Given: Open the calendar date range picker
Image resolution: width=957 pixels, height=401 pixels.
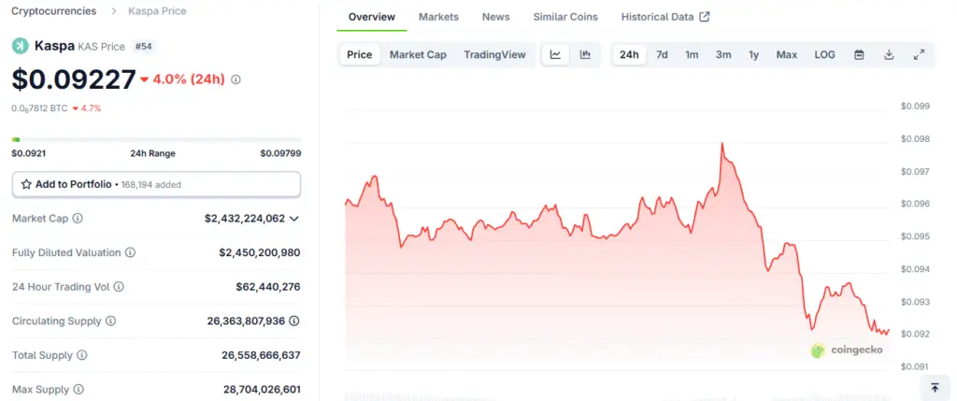Looking at the screenshot, I should (859, 54).
